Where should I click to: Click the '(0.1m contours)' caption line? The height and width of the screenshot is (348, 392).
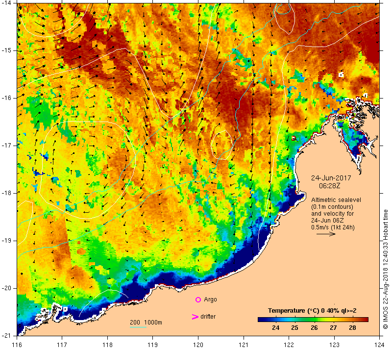332,207
